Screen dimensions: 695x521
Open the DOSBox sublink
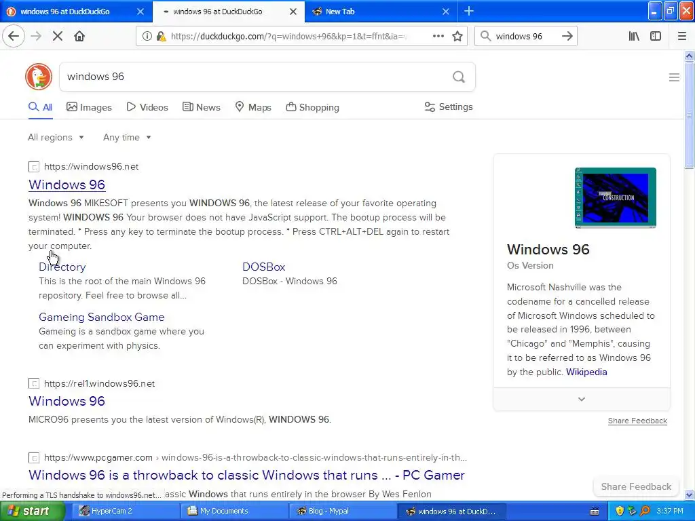[x=264, y=267]
